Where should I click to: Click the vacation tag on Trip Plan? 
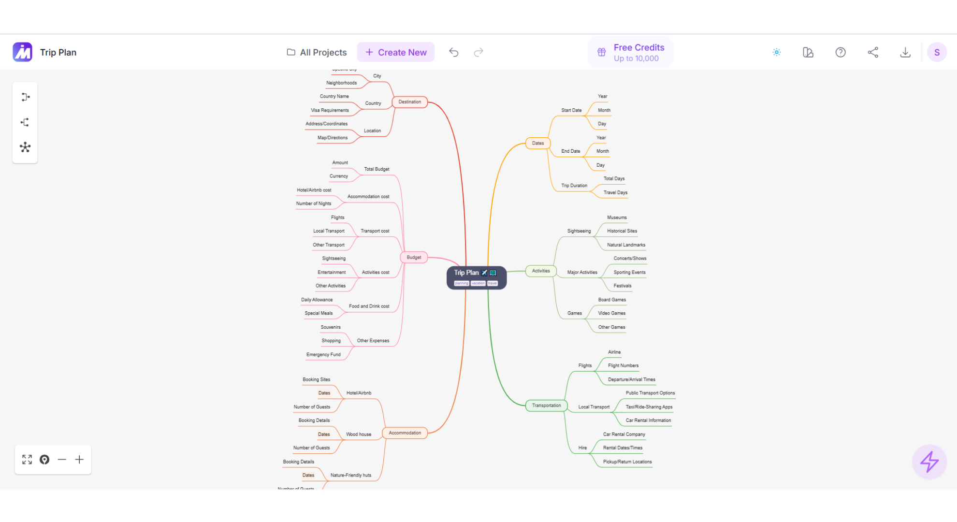tap(478, 284)
